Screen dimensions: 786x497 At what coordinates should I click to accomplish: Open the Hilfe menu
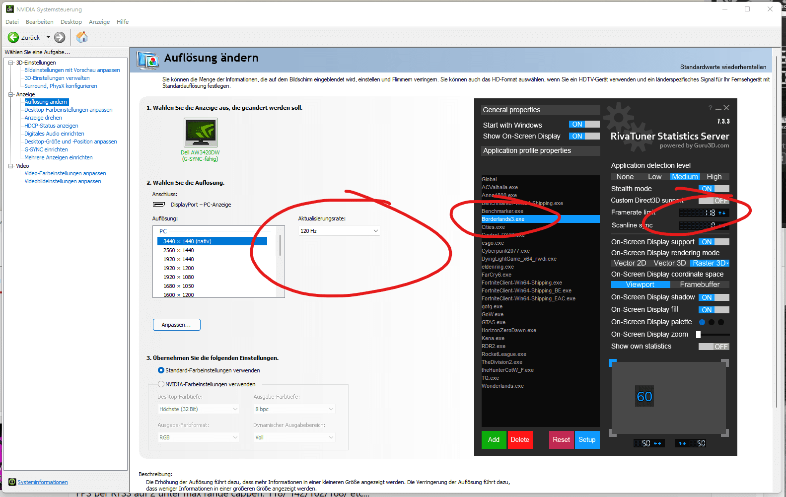coord(123,22)
